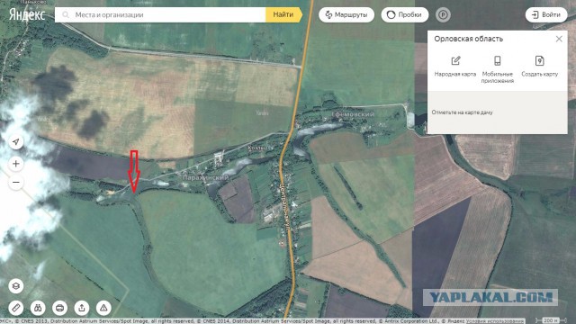Zoom in with the plus button
This screenshot has width=576, height=324.
pos(16,164)
